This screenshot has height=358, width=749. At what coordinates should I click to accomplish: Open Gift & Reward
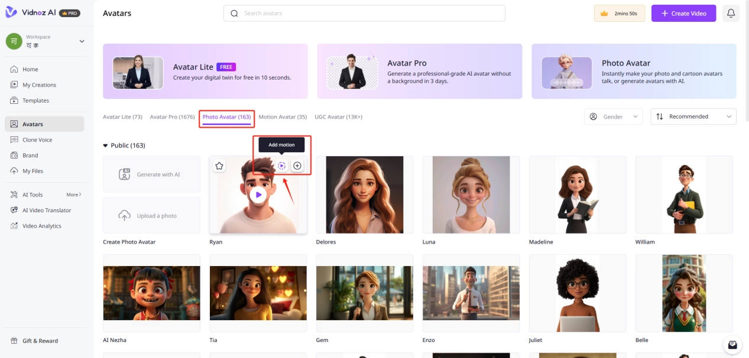[x=40, y=341]
